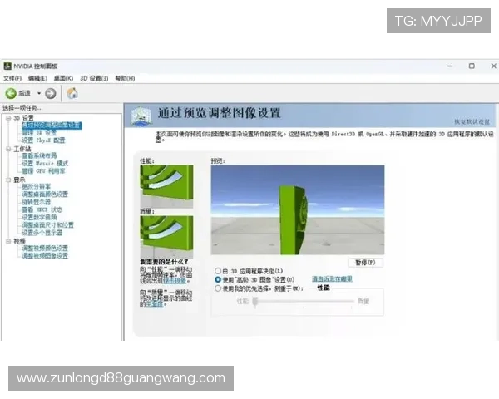
Task: Select 调整视频图像设置 in the tree
Action: [45, 256]
